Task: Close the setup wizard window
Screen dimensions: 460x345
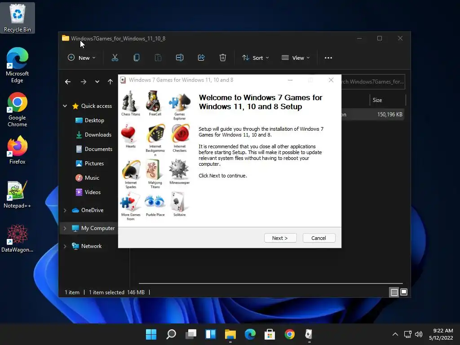Action: tap(331, 80)
